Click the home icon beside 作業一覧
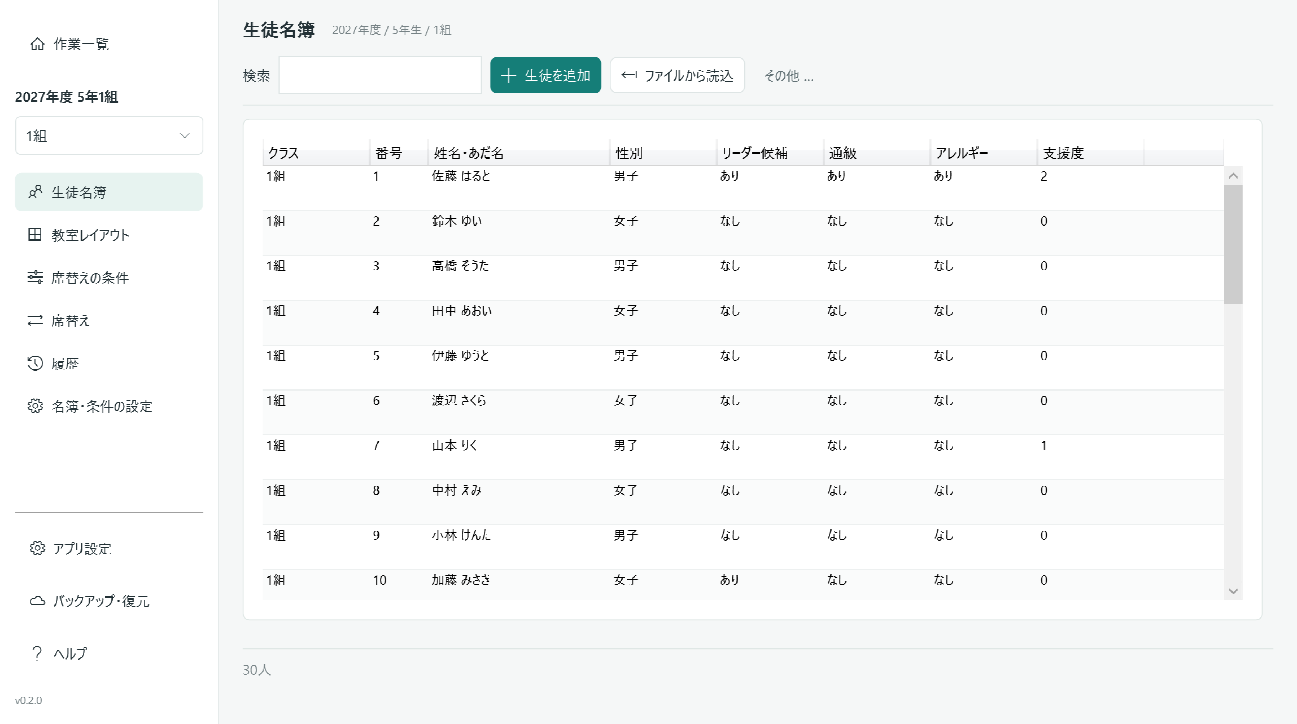 [37, 44]
